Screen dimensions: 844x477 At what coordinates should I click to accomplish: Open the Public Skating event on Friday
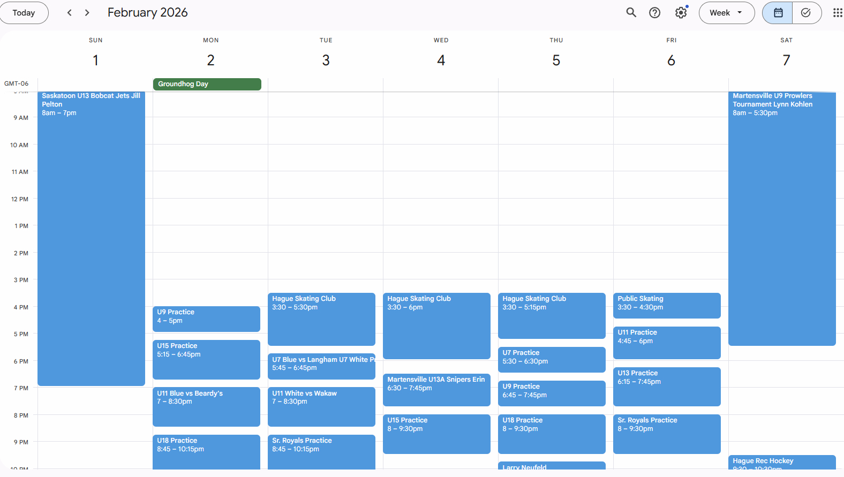pyautogui.click(x=666, y=305)
